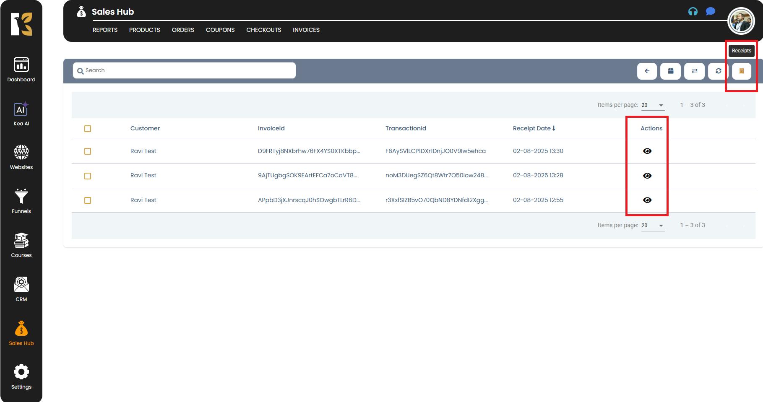Click the Search input field
The image size is (763, 402).
pyautogui.click(x=185, y=70)
